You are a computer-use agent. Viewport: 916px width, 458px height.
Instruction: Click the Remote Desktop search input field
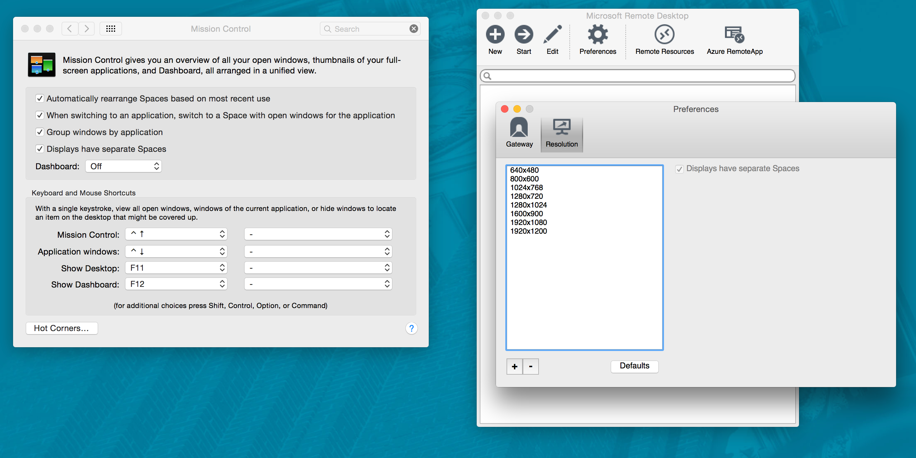click(x=638, y=76)
